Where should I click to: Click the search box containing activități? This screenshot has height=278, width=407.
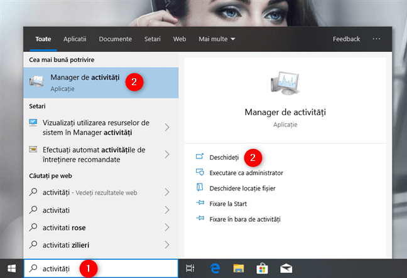click(x=100, y=268)
